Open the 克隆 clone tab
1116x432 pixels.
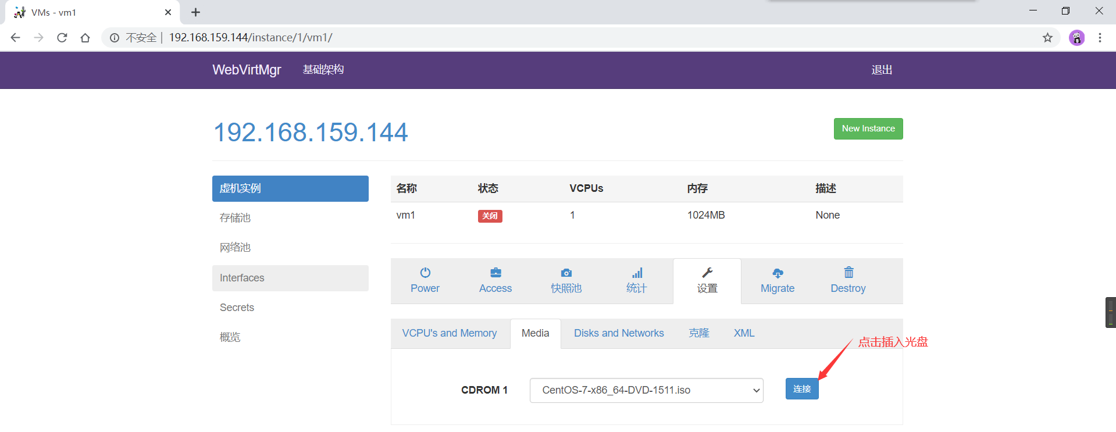coord(699,333)
